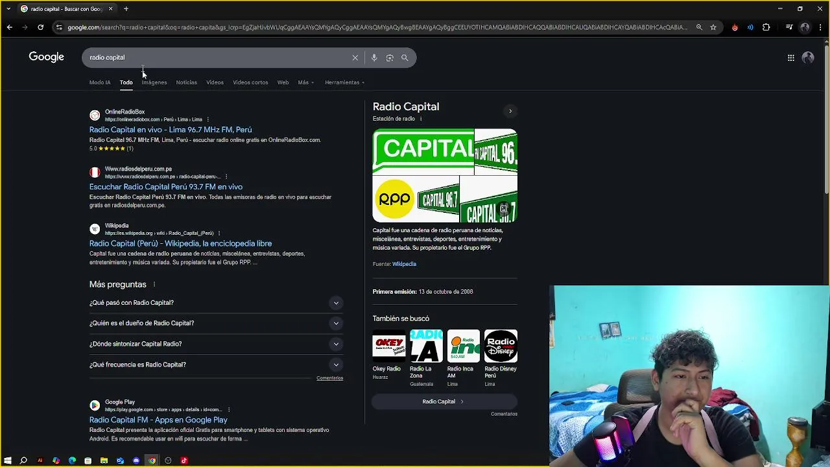Open Radio Capital FM Google Play result
Screen dimensions: 830x467
click(158, 420)
